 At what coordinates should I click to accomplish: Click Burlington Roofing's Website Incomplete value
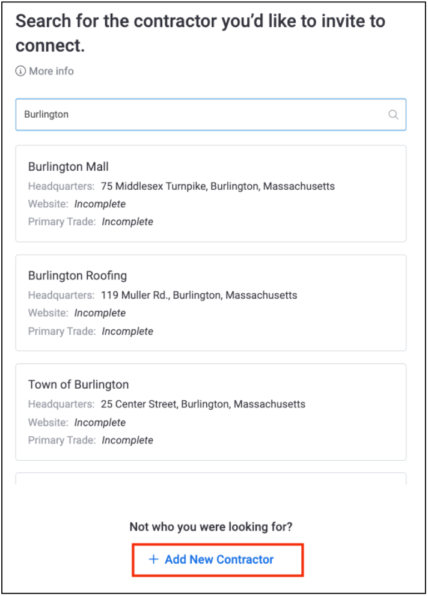(100, 313)
